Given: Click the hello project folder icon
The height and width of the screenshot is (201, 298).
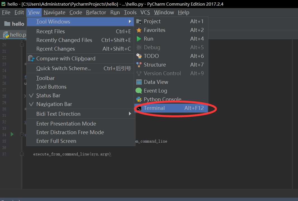Looking at the screenshot, I should [7, 23].
